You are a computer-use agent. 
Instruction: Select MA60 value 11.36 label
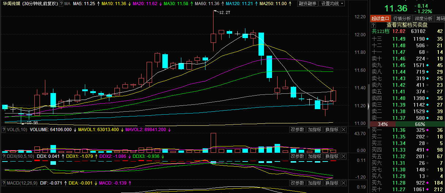207,4
